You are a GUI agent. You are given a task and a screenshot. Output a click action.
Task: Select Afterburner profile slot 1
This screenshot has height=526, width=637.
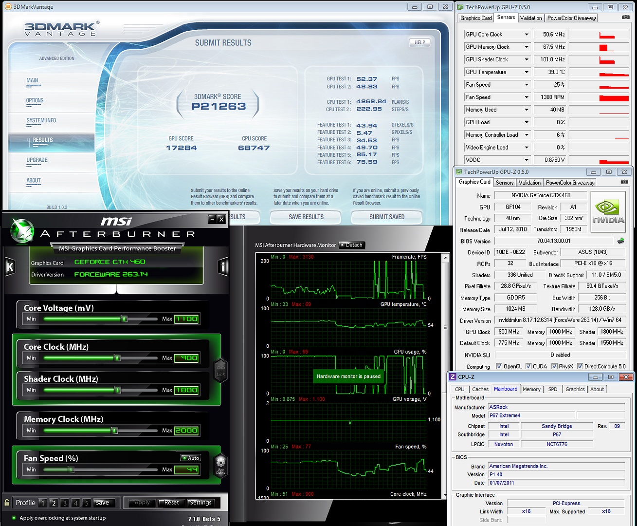tap(43, 503)
